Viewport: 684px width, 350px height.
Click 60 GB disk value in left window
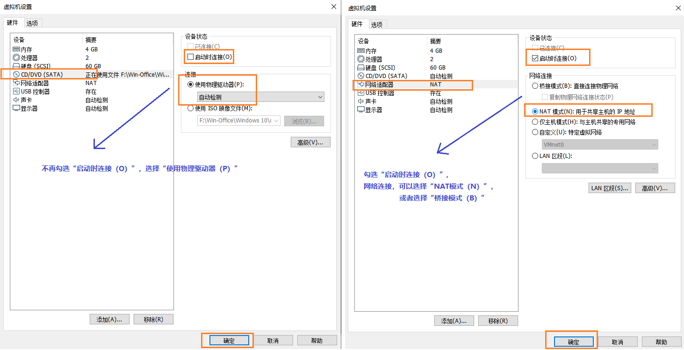[x=93, y=66]
